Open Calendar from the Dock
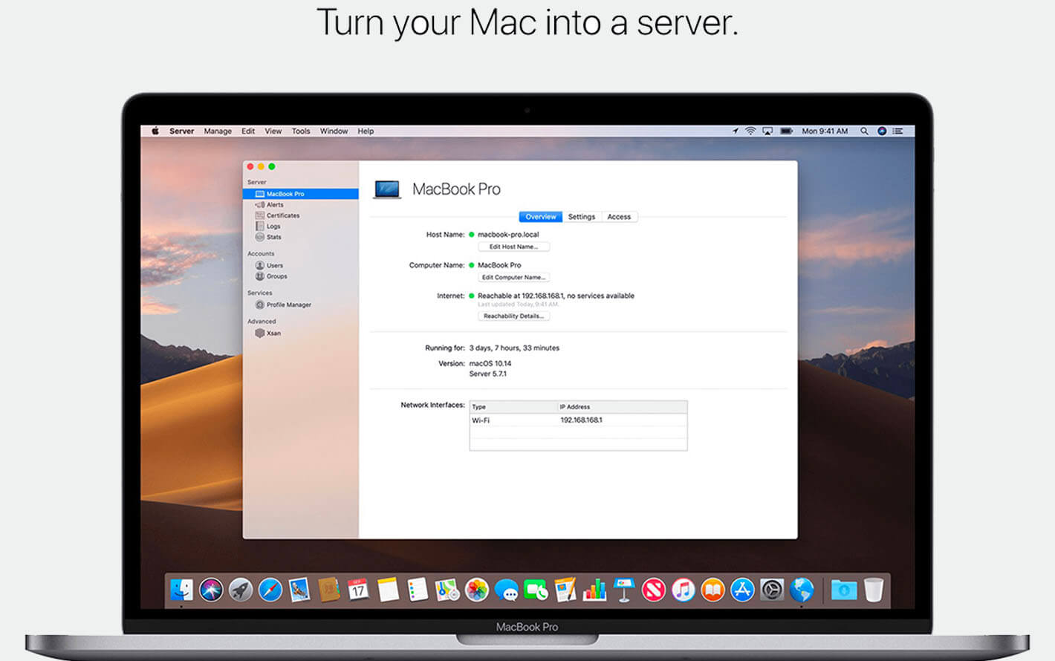 358,590
